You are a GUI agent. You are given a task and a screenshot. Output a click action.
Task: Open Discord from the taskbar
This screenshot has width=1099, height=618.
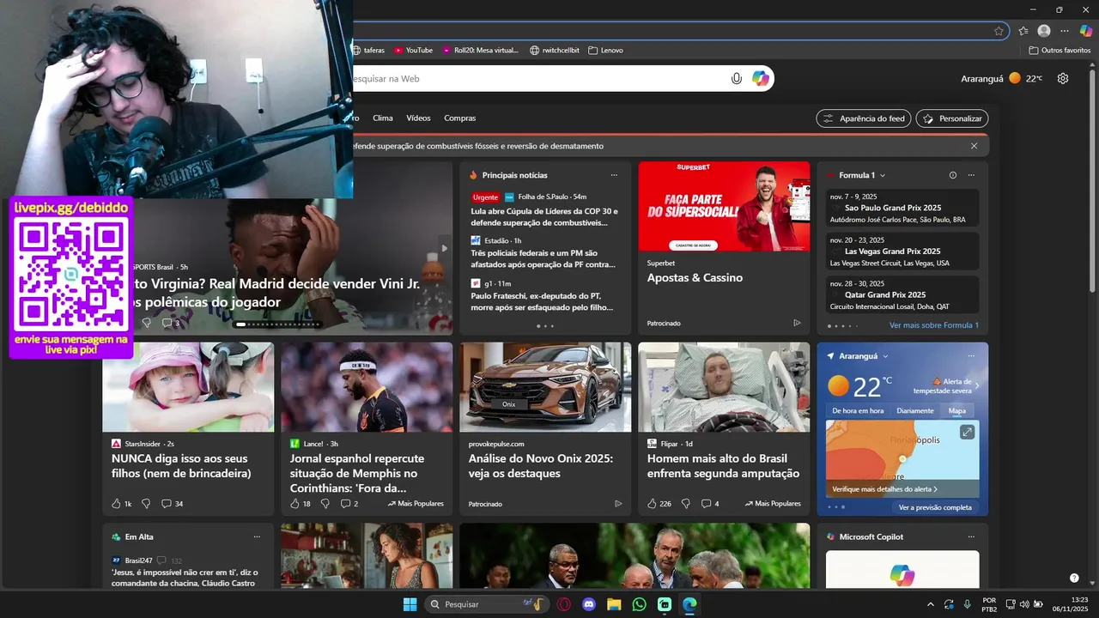(589, 604)
